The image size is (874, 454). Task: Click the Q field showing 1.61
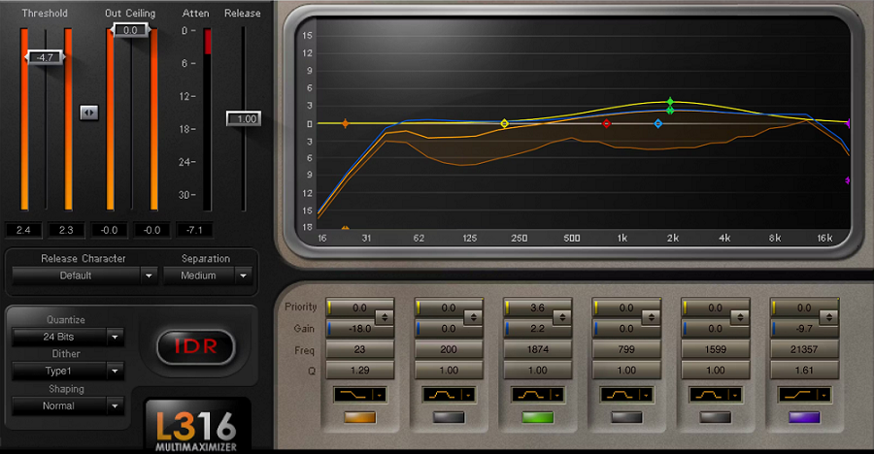(x=804, y=370)
